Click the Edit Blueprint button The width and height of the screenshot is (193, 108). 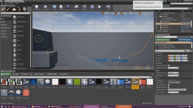tap(185, 40)
